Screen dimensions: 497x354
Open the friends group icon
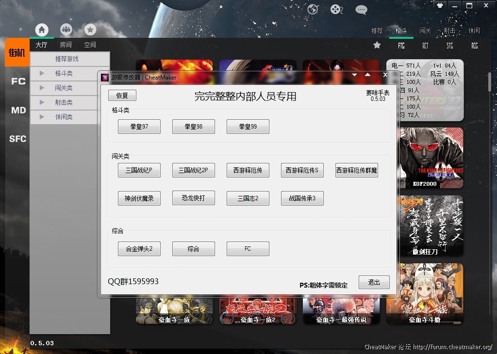pos(66,30)
